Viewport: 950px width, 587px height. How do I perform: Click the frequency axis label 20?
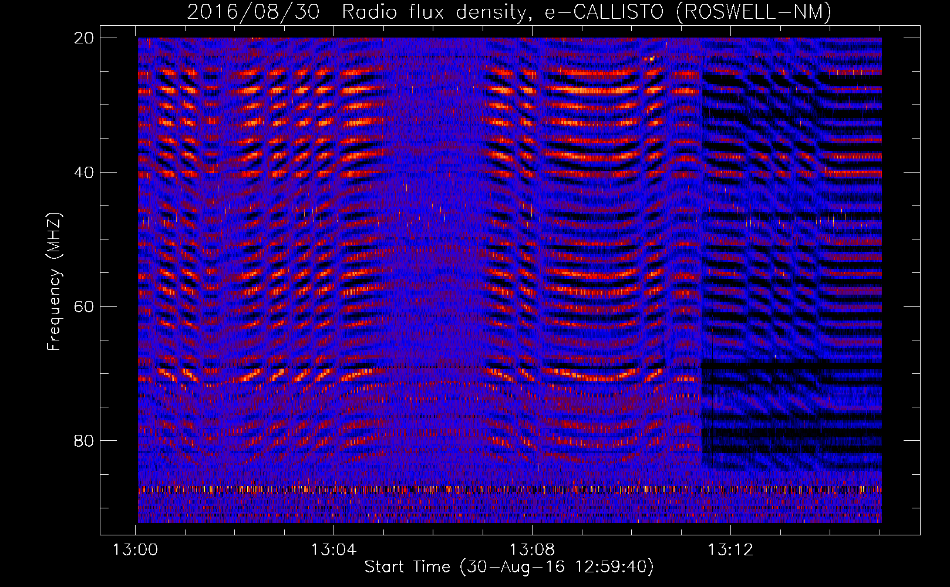coord(84,38)
